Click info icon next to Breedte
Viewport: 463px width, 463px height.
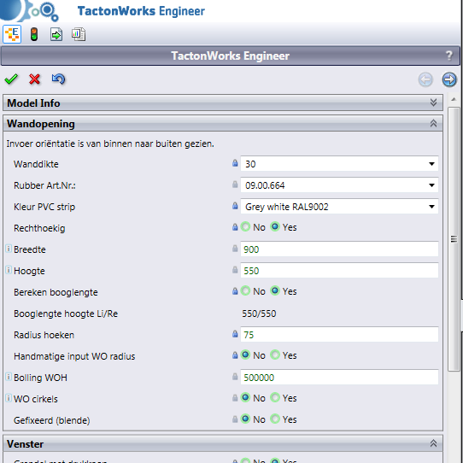(x=9, y=249)
